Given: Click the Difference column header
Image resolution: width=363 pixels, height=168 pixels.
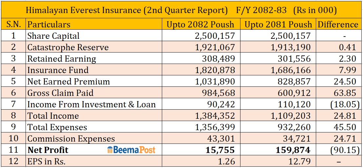Looking at the screenshot, I should (338, 24).
